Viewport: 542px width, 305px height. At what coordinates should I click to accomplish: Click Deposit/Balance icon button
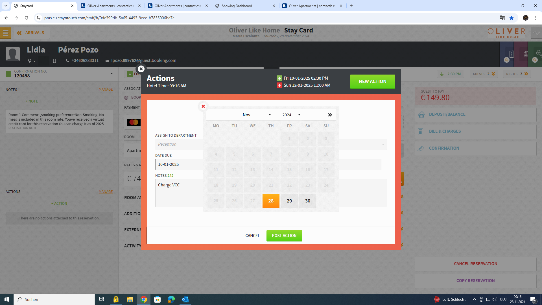[421, 115]
